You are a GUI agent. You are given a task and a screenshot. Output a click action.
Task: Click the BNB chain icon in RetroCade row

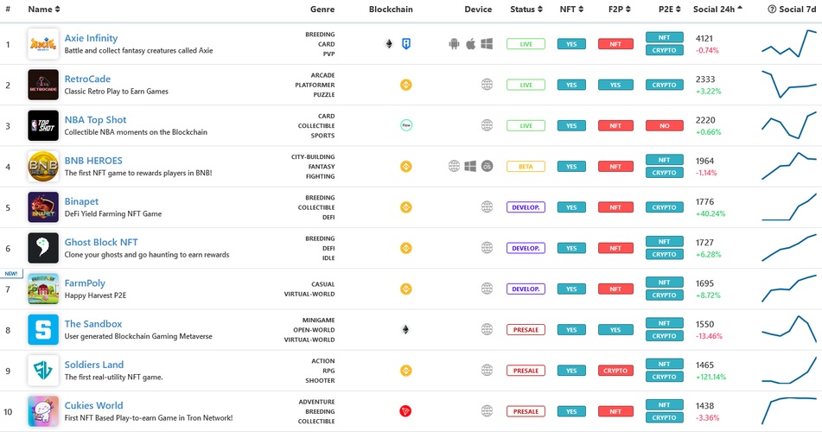tap(405, 85)
